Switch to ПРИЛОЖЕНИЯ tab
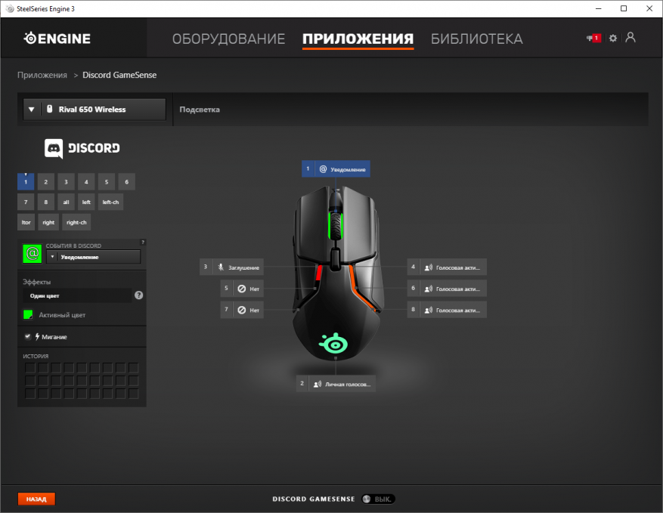The width and height of the screenshot is (663, 513). (x=358, y=39)
